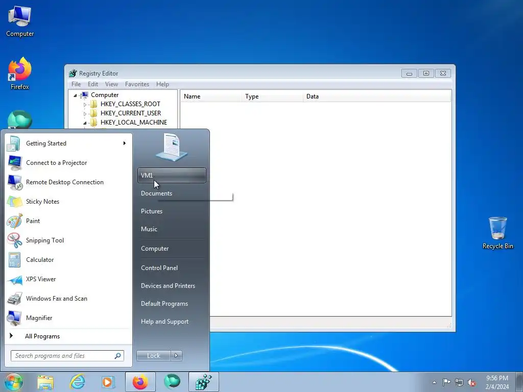Collapse HKEY_LOCAL_MACHINE key
This screenshot has height=392, width=523.
pos(85,122)
